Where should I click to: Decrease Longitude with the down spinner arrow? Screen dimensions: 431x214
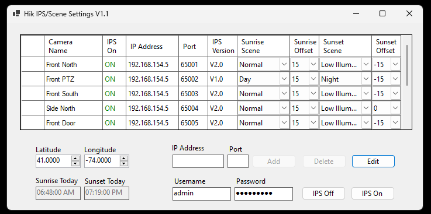point(124,164)
